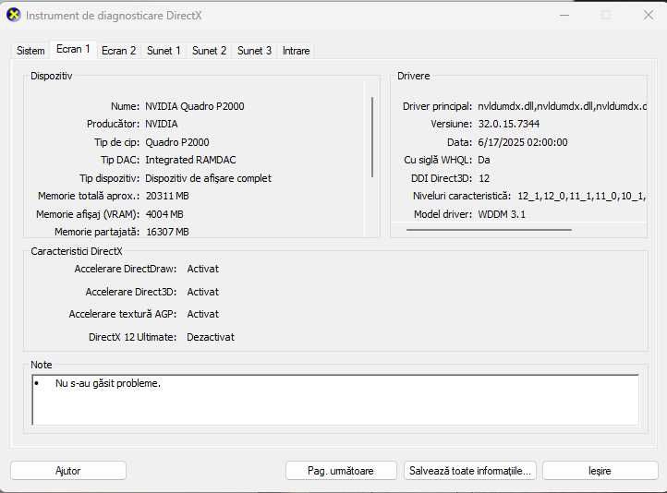Click the DDI Direct3D value 12
Viewport: 667px width, 493px height.
coord(484,178)
